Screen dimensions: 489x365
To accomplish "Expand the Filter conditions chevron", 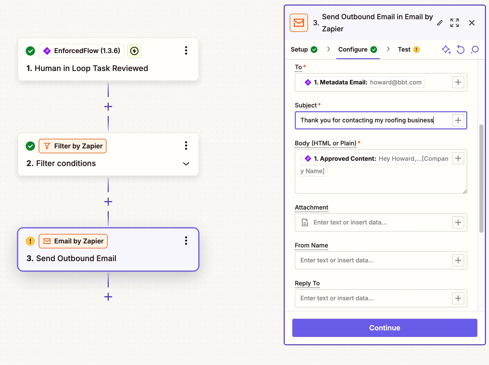I will [x=186, y=164].
